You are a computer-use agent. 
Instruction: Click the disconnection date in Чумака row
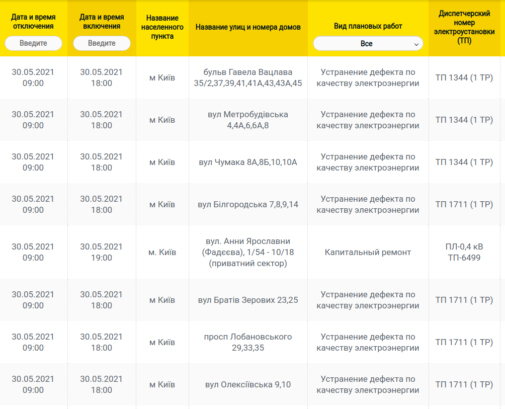pyautogui.click(x=33, y=162)
